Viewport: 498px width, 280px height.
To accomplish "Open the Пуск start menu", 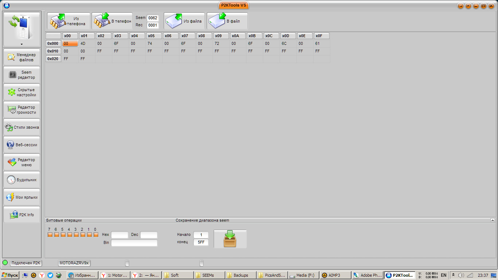I will pos(10,275).
